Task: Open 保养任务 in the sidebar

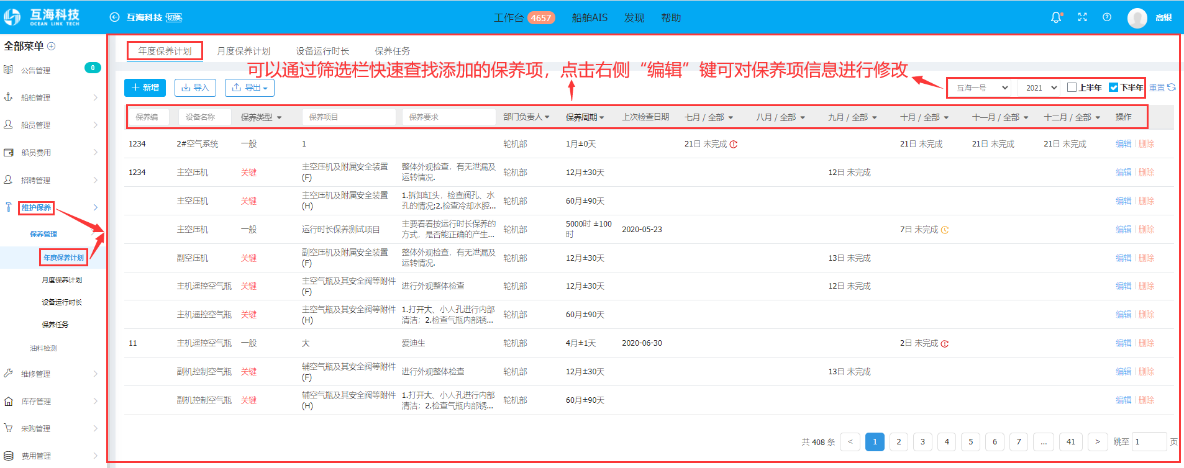Action: point(55,325)
